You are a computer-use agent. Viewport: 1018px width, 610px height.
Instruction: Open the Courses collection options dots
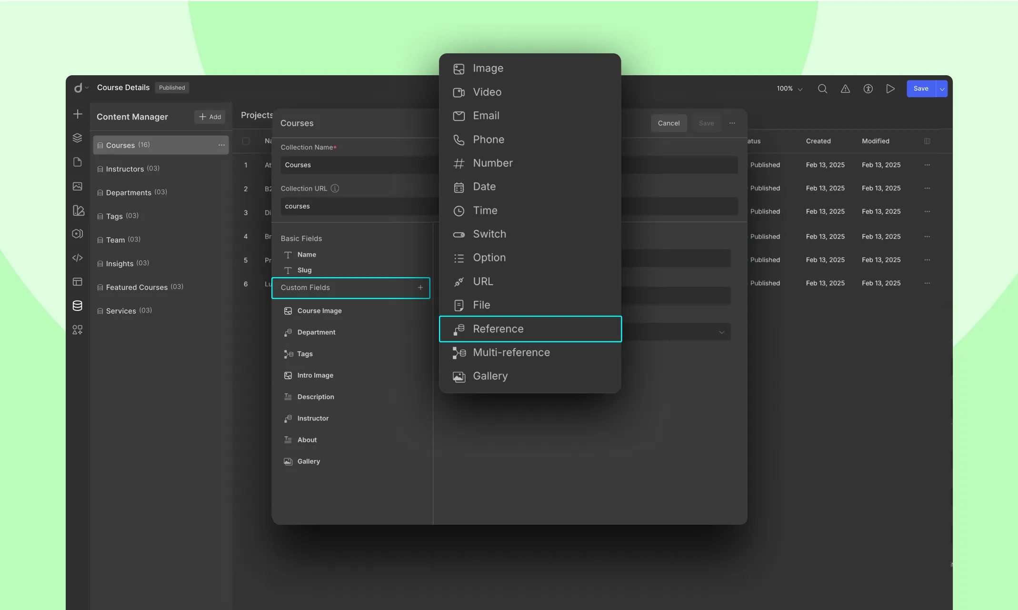(221, 145)
